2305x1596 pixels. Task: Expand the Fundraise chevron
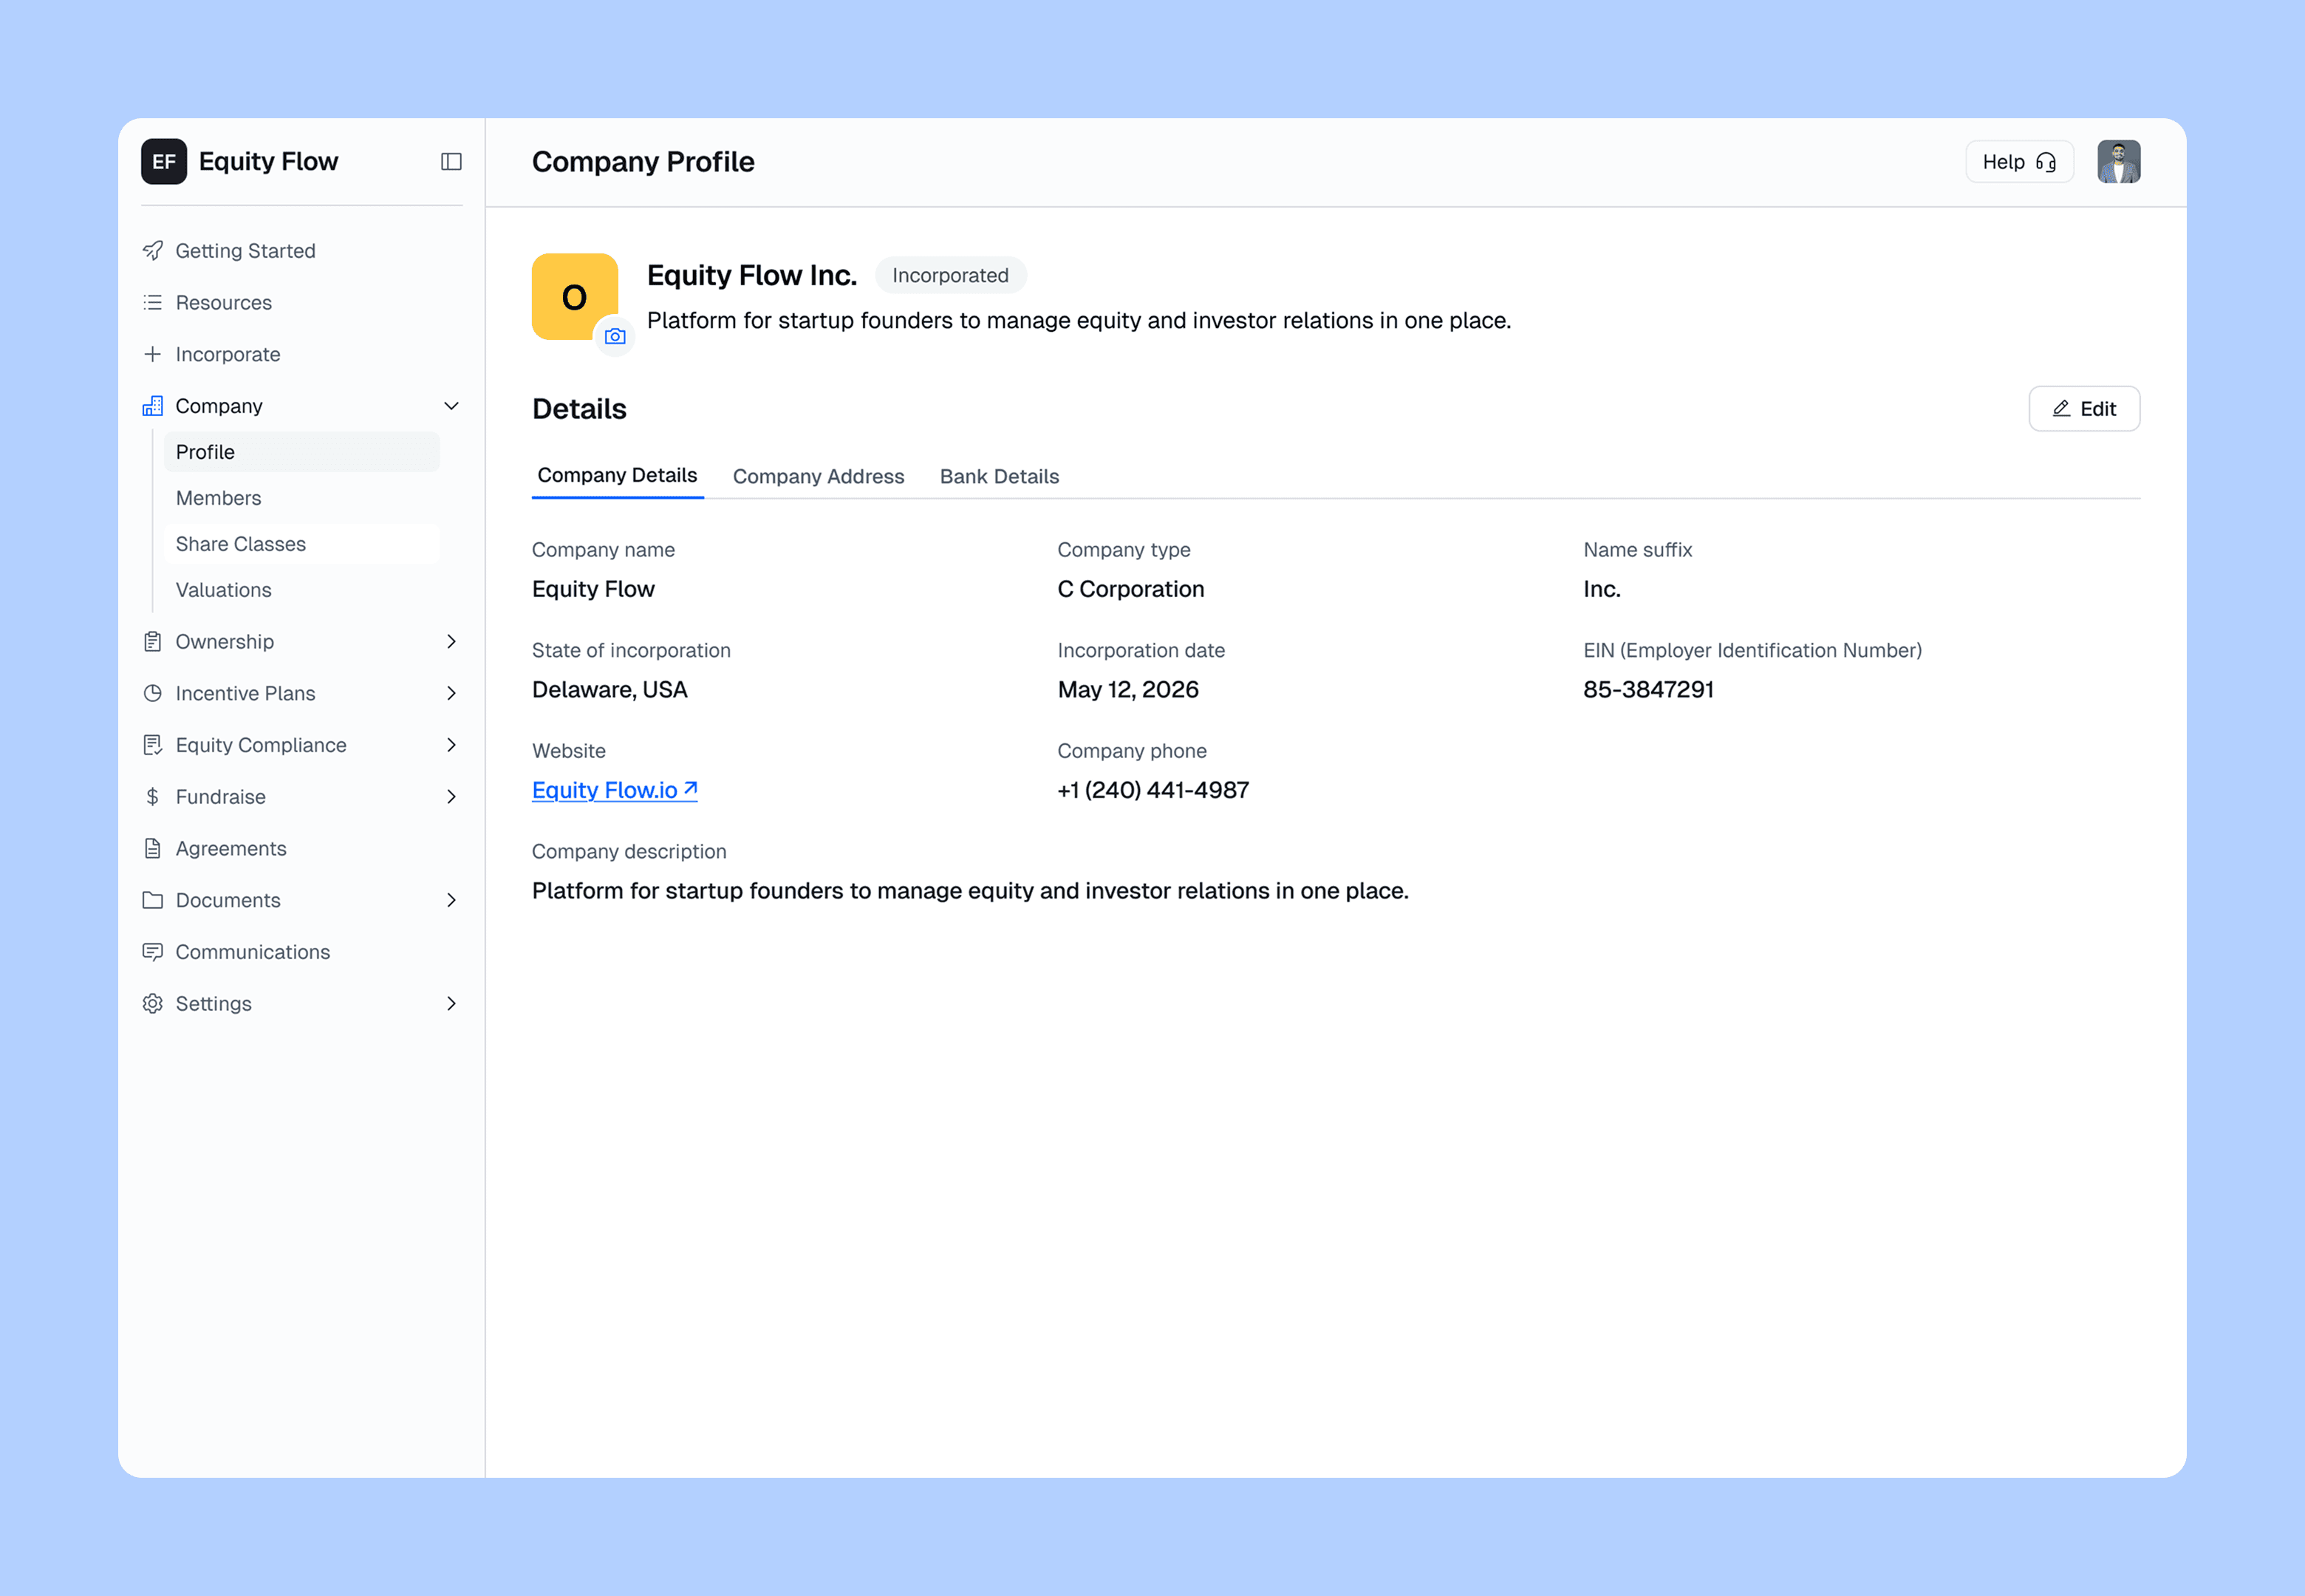451,797
